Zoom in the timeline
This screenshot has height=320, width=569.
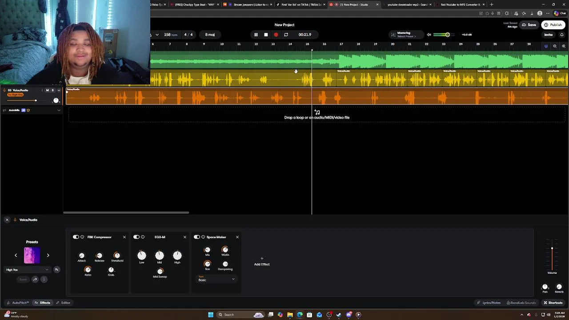pos(564,46)
